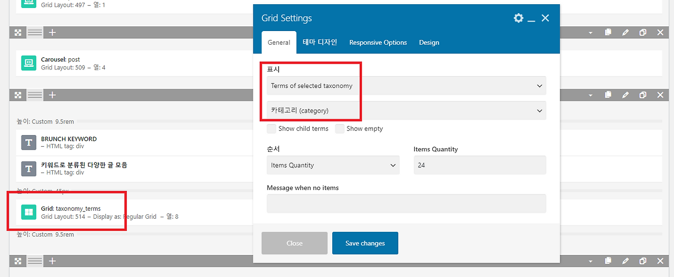Copy the bottommost row
Screen dimensions: 674x277
click(x=608, y=261)
